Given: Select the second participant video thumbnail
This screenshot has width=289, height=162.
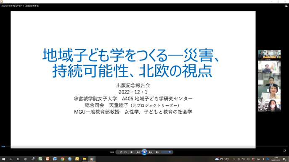Looking at the screenshot, I should (x=269, y=67).
